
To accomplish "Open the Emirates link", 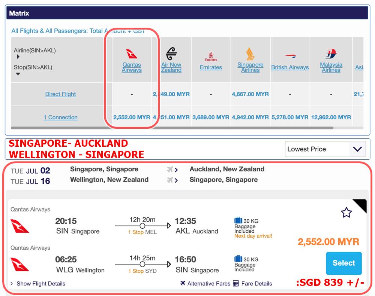I will (211, 67).
